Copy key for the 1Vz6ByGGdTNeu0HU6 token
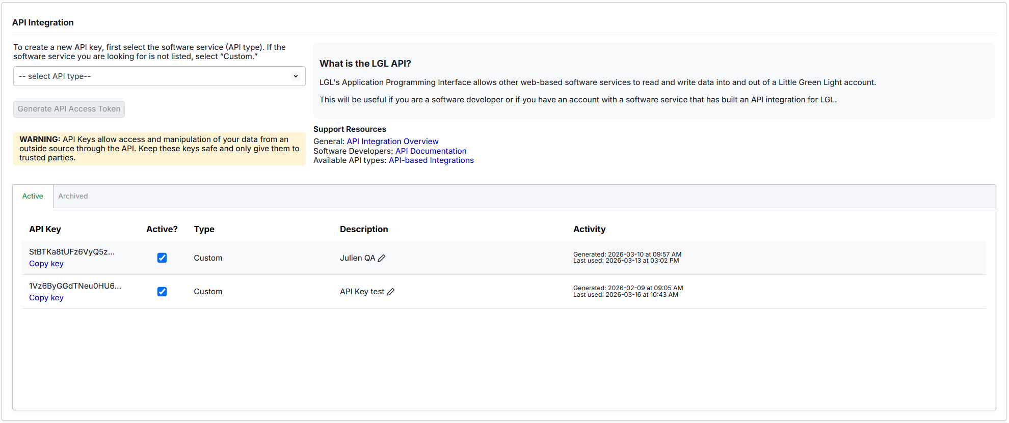 click(46, 298)
